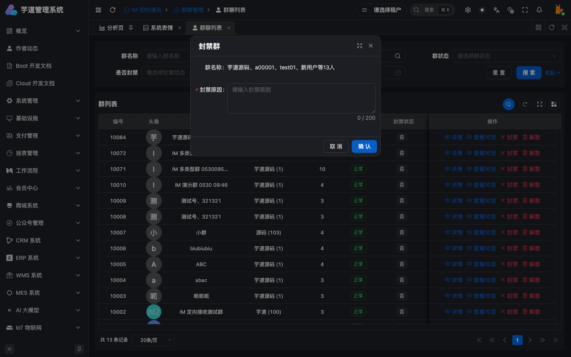Refresh the current tab with tab-bar refresh icon
Viewport: 571px width, 357px height.
pos(552,27)
